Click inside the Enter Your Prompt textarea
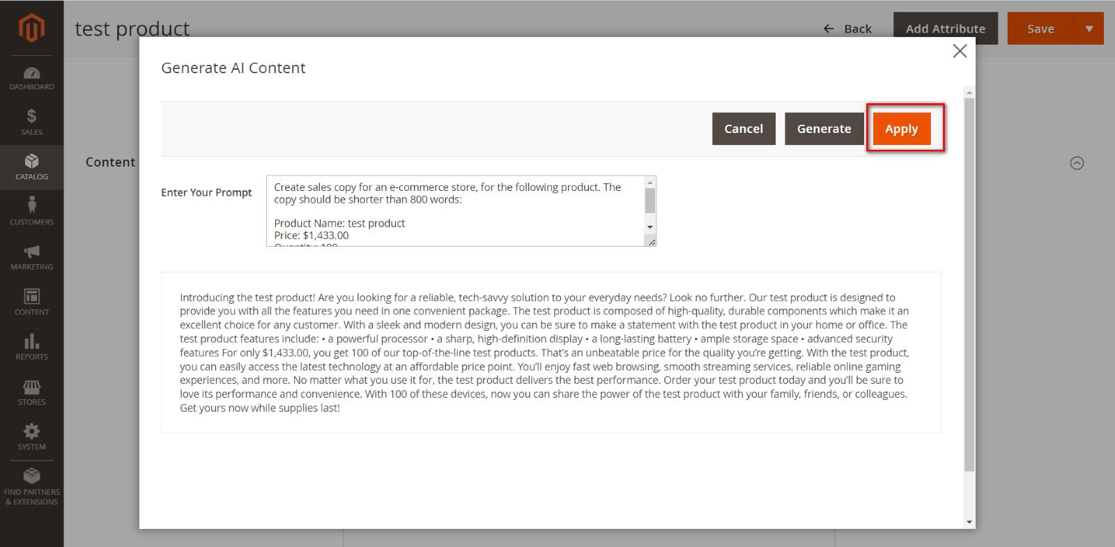 (456, 210)
